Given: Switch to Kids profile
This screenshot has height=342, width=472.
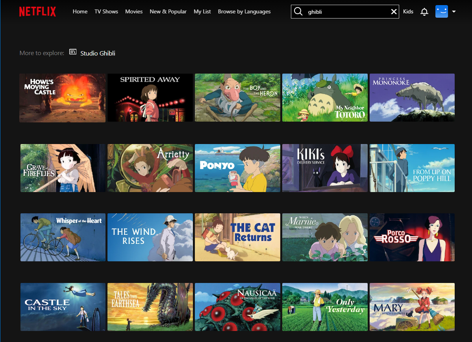Looking at the screenshot, I should point(408,11).
